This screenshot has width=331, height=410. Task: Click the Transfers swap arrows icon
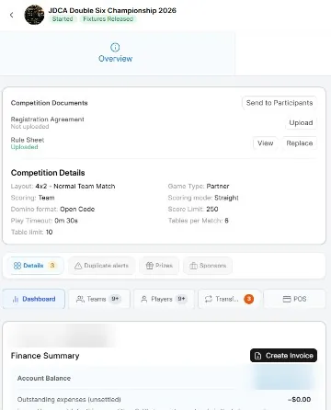click(x=209, y=299)
